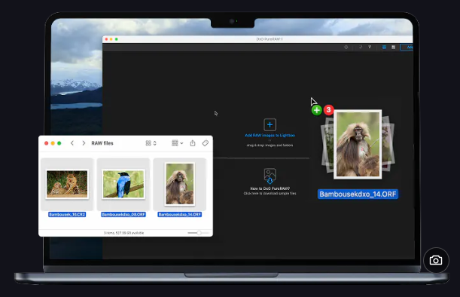Click the partially visible blue Add button

coord(407,47)
